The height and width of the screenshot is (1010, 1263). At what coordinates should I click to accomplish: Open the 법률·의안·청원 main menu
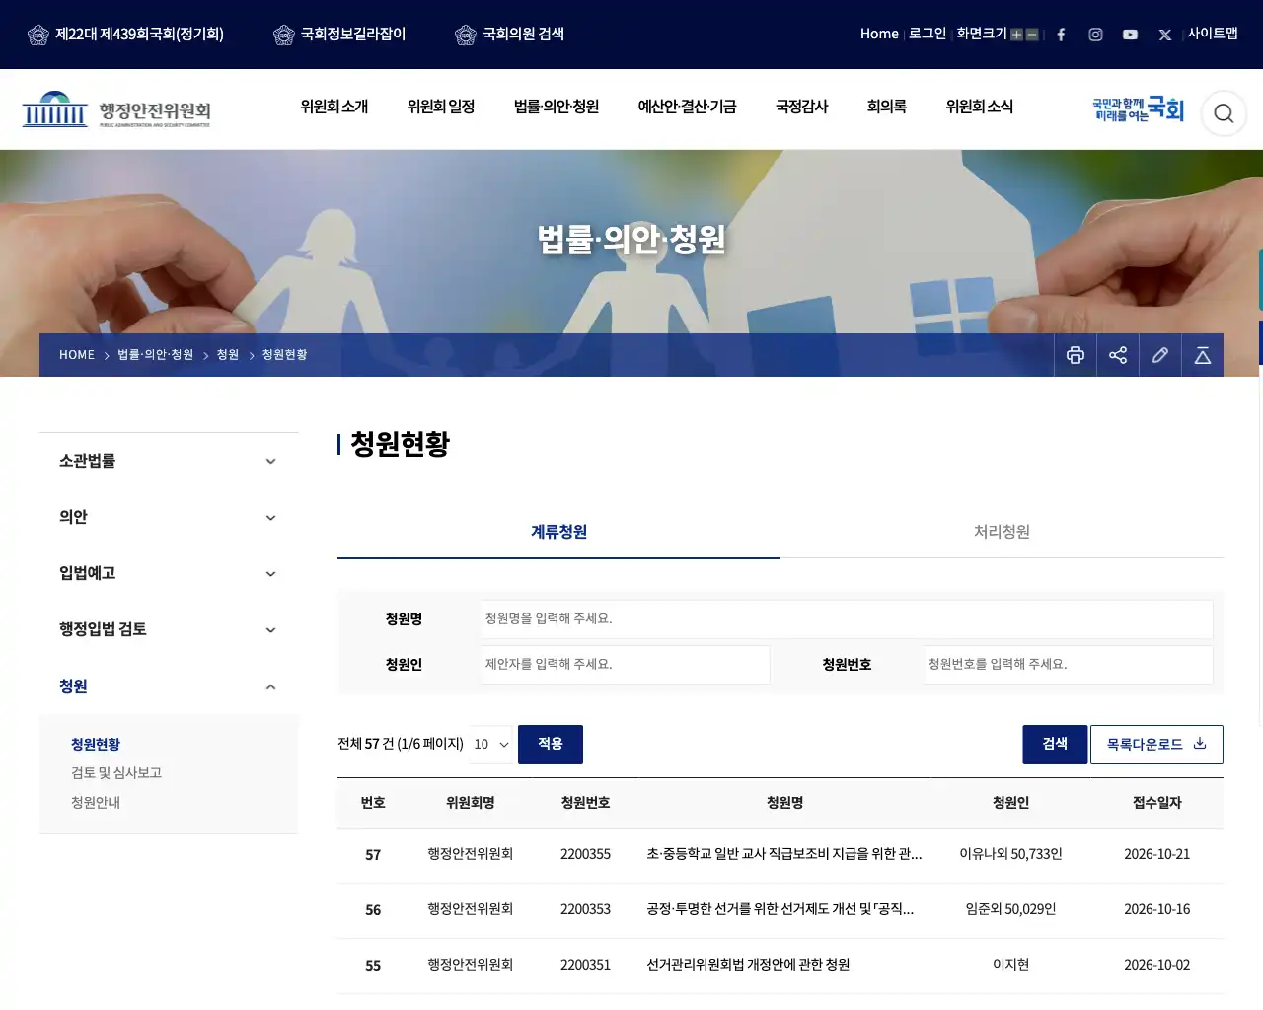point(557,107)
